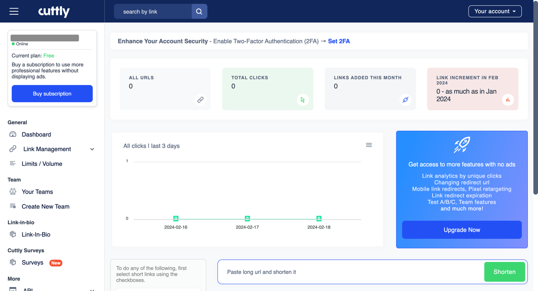The height and width of the screenshot is (291, 538).
Task: Click the cursor icon in Total Clicks card
Action: coord(303,100)
